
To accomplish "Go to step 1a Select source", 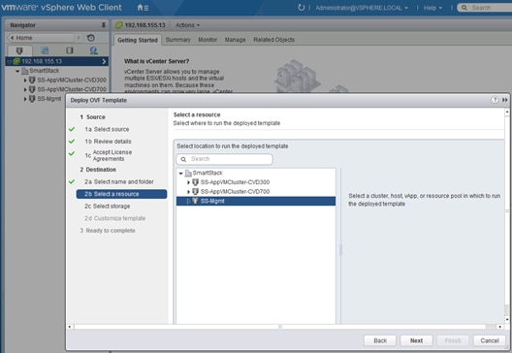I will click(x=107, y=129).
